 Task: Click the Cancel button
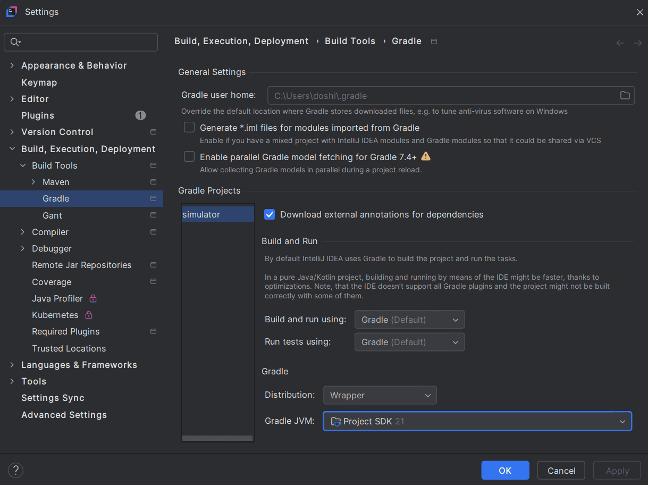point(561,471)
